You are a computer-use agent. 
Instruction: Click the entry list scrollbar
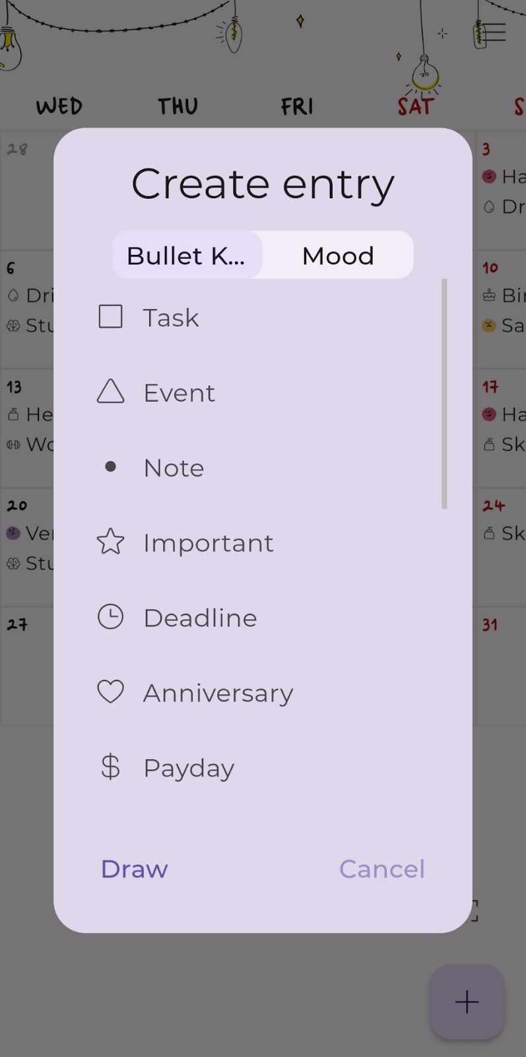coord(444,394)
